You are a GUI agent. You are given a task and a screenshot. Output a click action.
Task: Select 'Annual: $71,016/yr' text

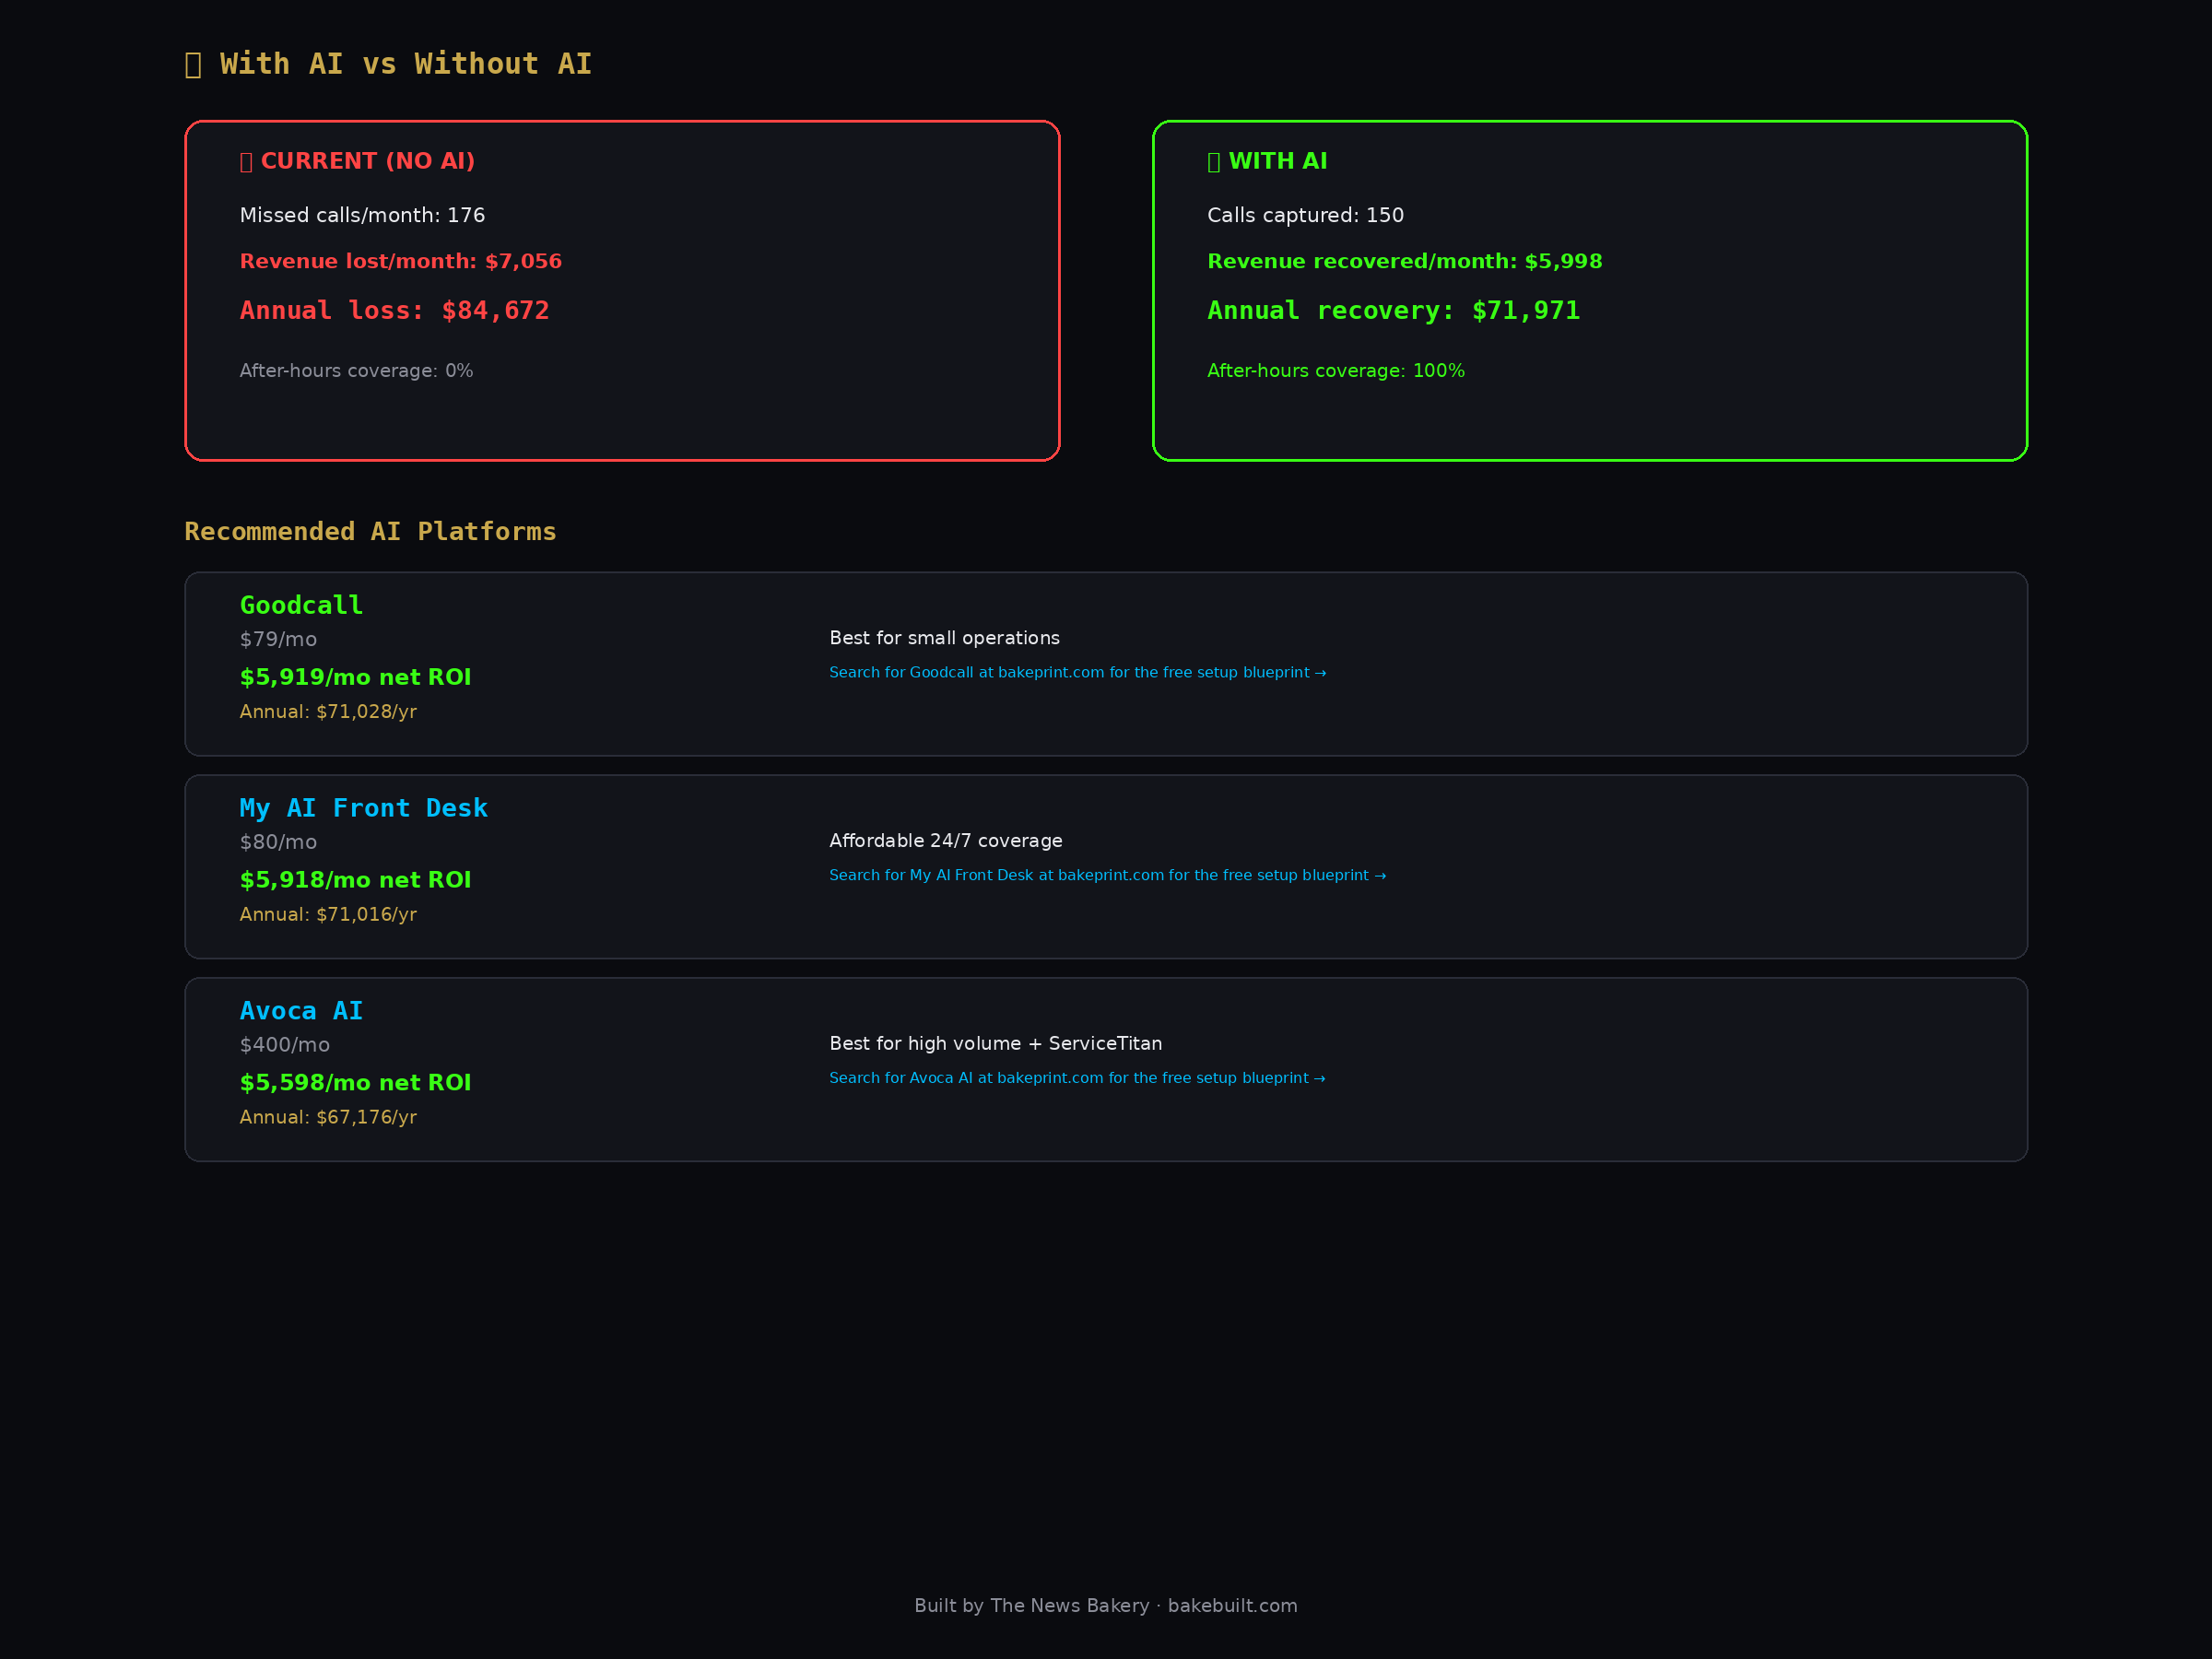click(328, 915)
